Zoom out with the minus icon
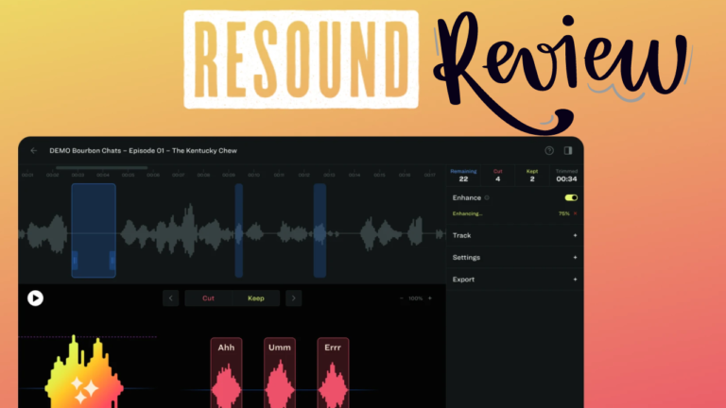Image resolution: width=726 pixels, height=408 pixels. click(x=402, y=298)
